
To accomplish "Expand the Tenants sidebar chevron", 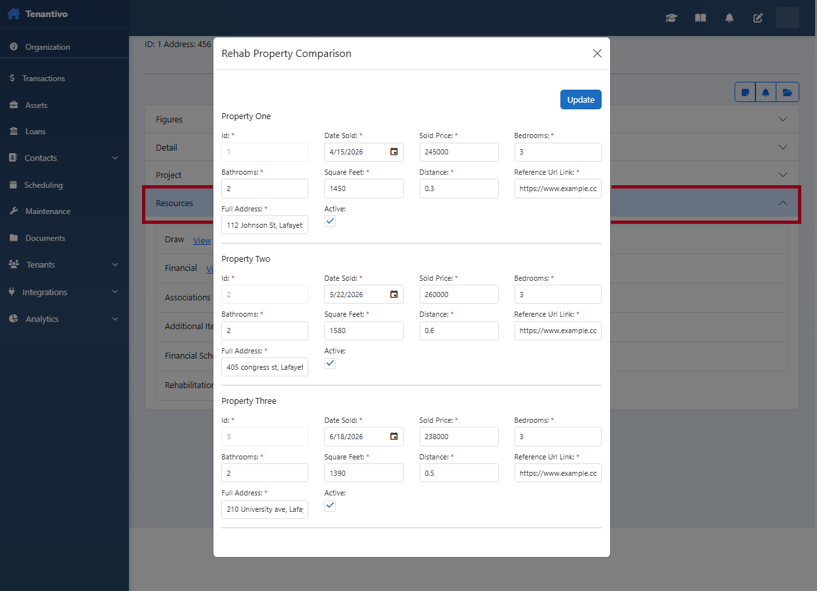I will pyautogui.click(x=115, y=265).
